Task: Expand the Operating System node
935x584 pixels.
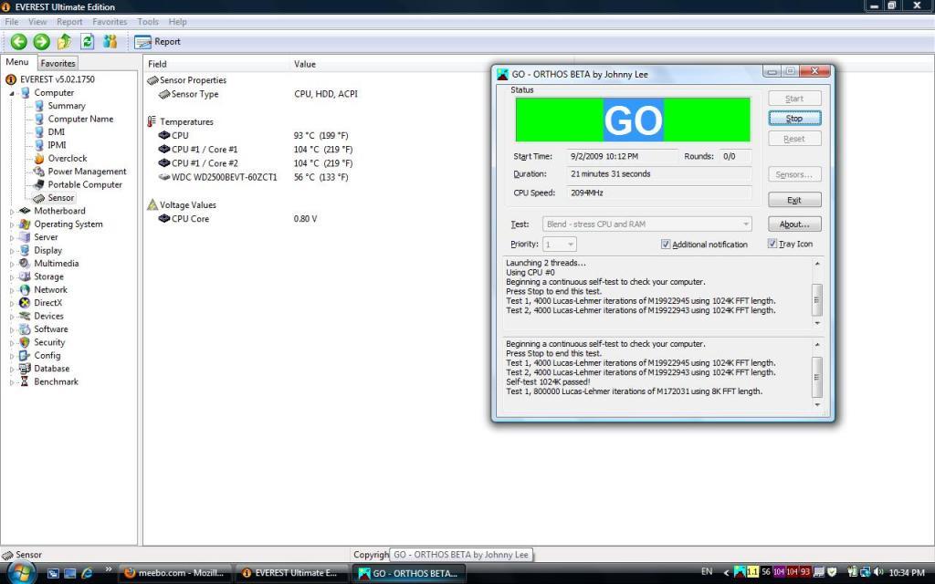Action: [x=11, y=224]
